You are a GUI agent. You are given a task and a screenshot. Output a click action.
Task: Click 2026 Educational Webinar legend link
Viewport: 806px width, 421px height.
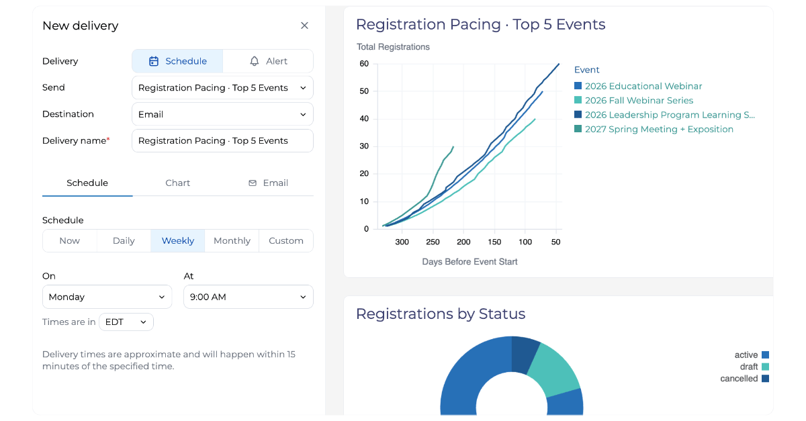(x=643, y=86)
